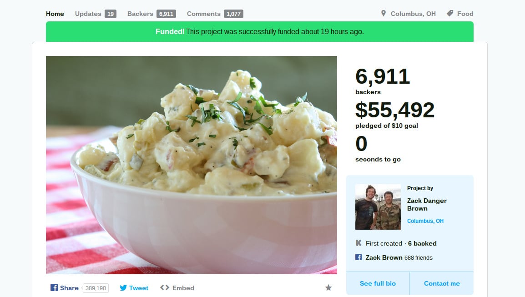Click the Kickstarter K icon beside First created

coord(358,243)
